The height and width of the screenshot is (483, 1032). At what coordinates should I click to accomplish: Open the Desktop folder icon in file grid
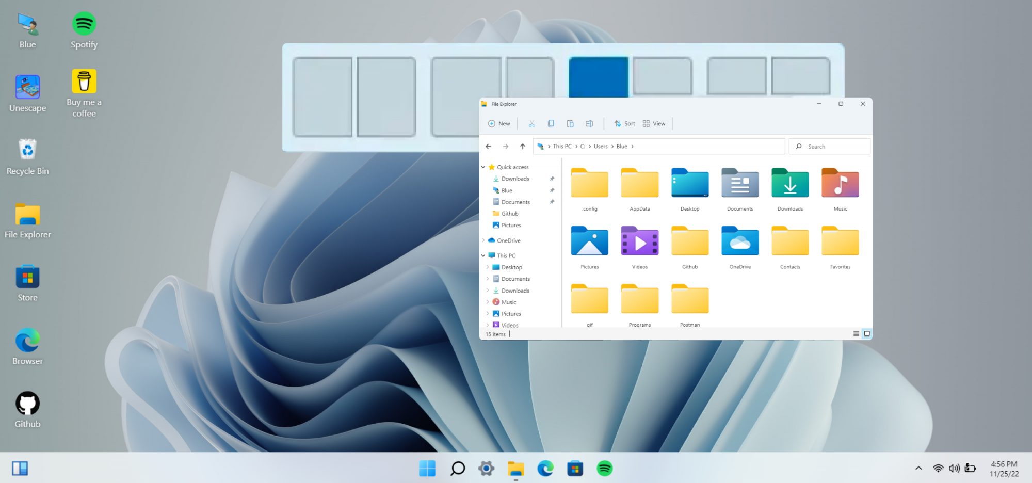tap(690, 189)
